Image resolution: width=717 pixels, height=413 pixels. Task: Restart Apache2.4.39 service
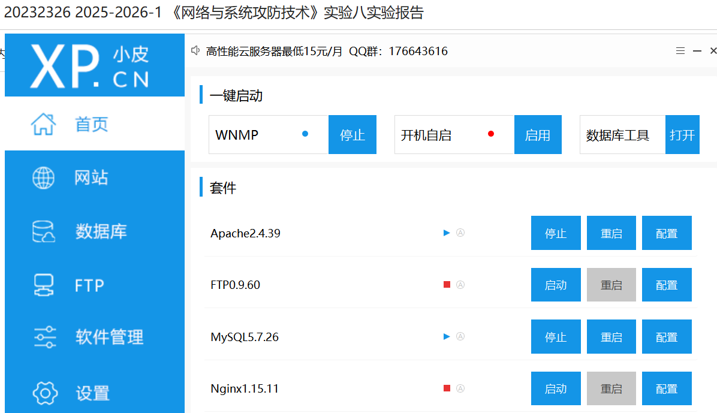pyautogui.click(x=611, y=233)
